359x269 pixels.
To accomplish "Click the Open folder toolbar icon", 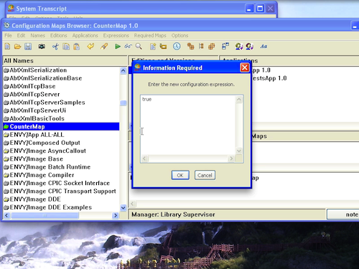I will pos(17,46).
